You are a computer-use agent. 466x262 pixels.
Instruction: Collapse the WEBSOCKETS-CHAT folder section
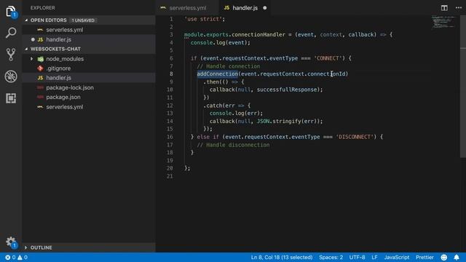pyautogui.click(x=26, y=49)
